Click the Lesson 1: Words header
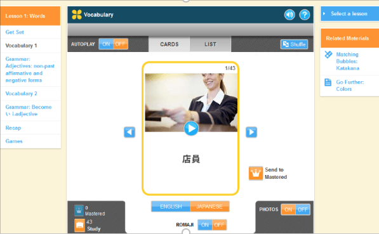379x234 pixels. [x=30, y=16]
